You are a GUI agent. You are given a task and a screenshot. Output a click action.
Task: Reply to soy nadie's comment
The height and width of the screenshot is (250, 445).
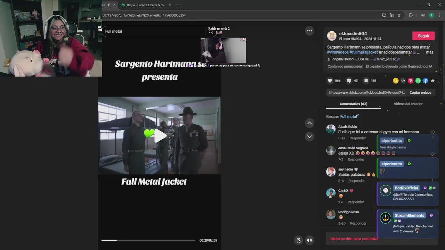[357, 181]
